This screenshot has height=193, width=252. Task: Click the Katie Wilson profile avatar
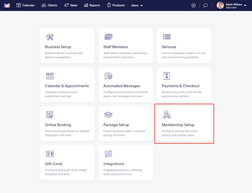[x=220, y=6]
